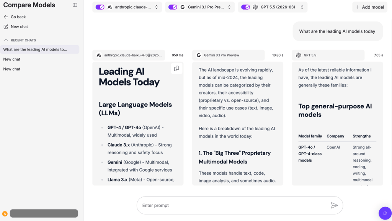The image size is (392, 221).
Task: Click the 'Company' table header
Action: coord(335,136)
